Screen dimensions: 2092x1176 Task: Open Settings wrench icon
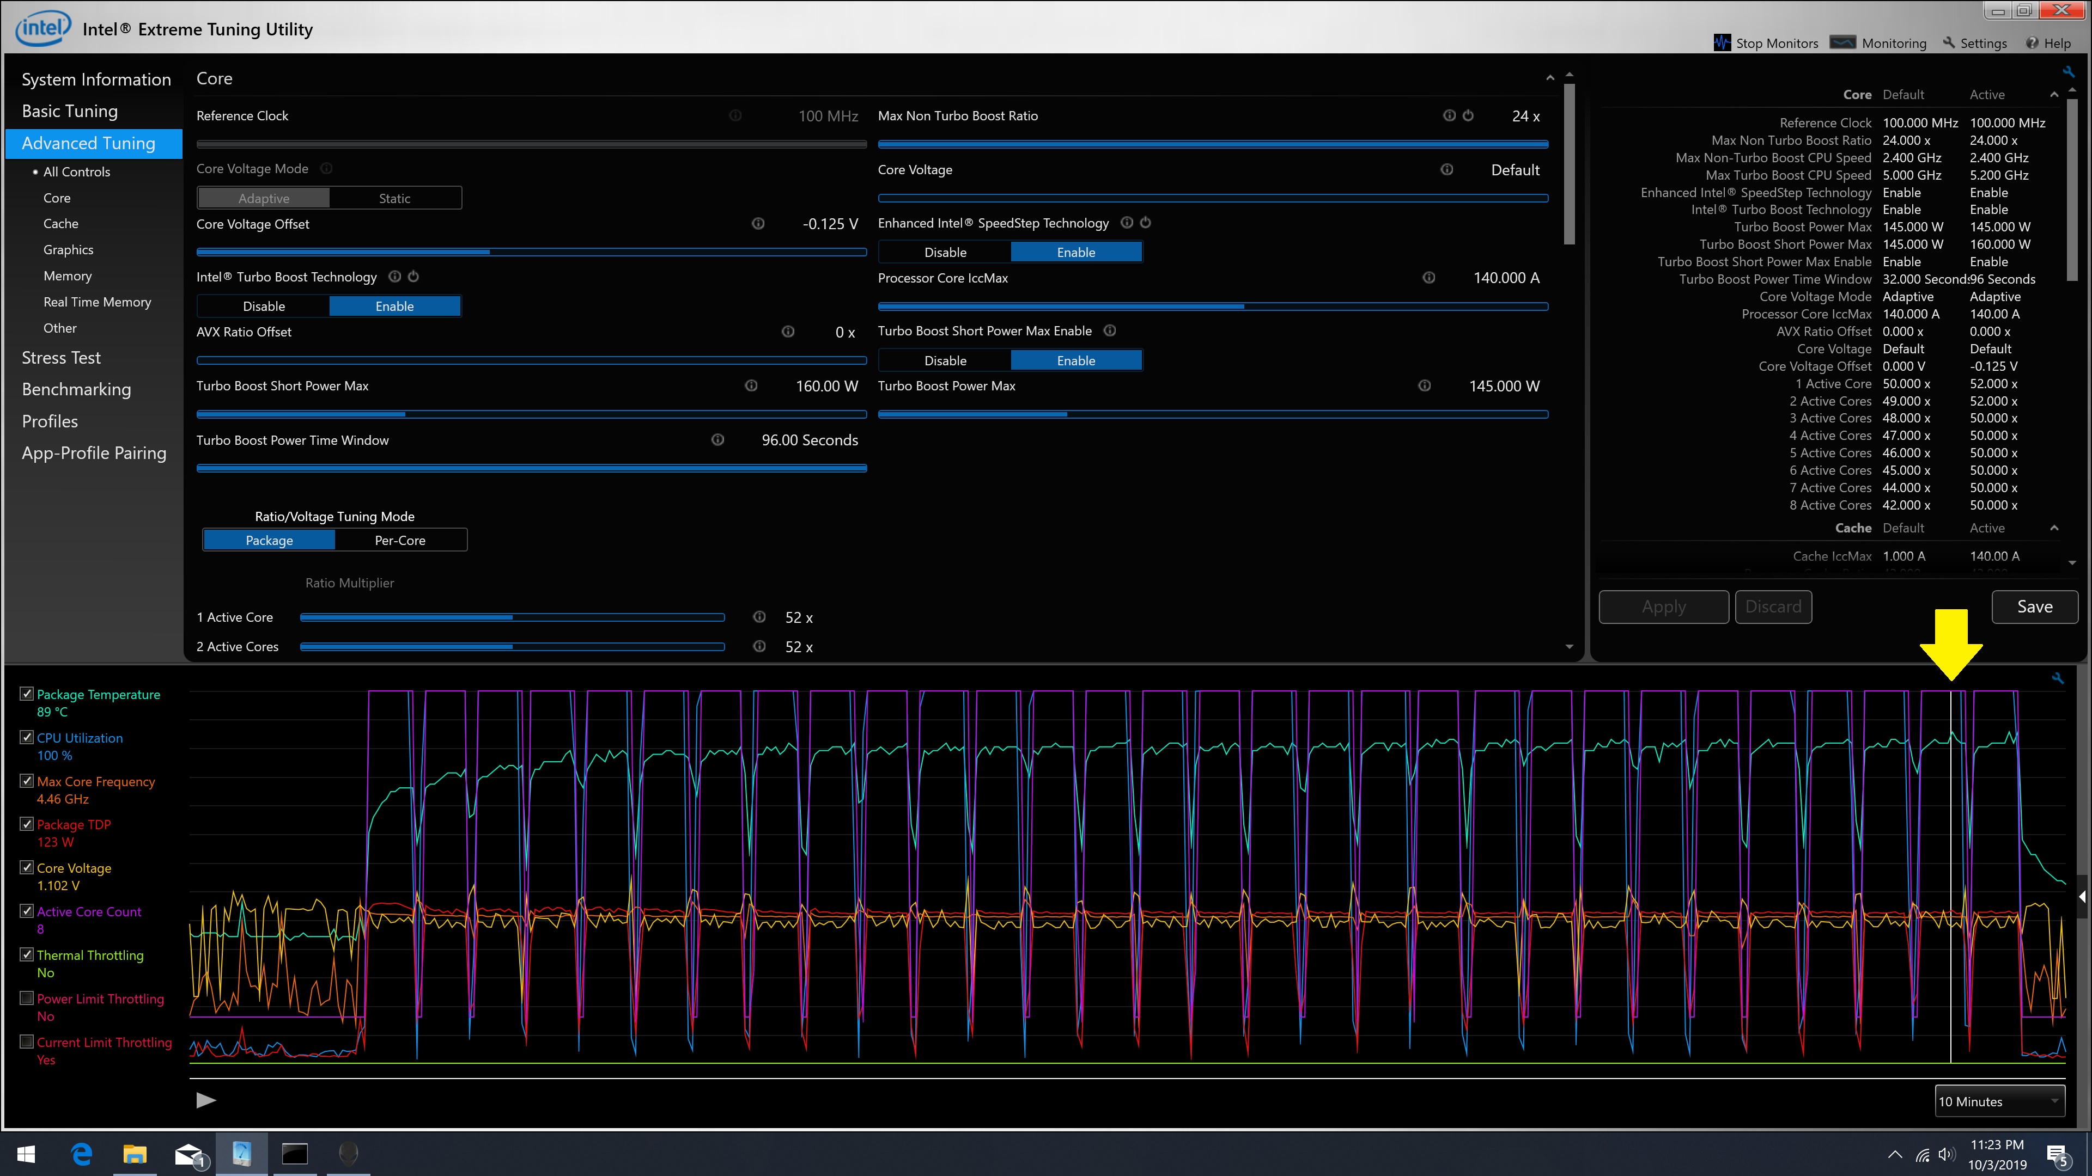click(1949, 43)
